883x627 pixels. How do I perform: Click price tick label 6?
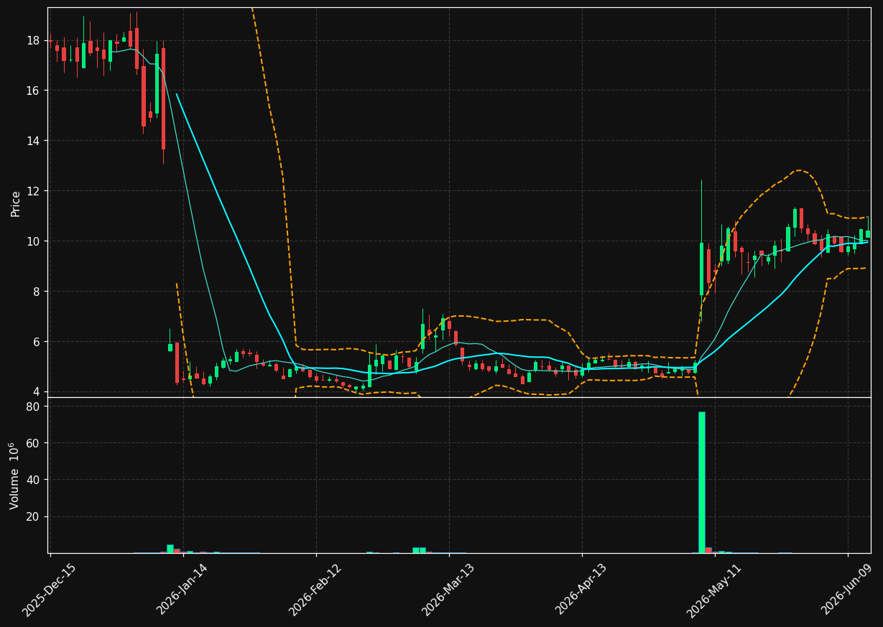tap(37, 342)
